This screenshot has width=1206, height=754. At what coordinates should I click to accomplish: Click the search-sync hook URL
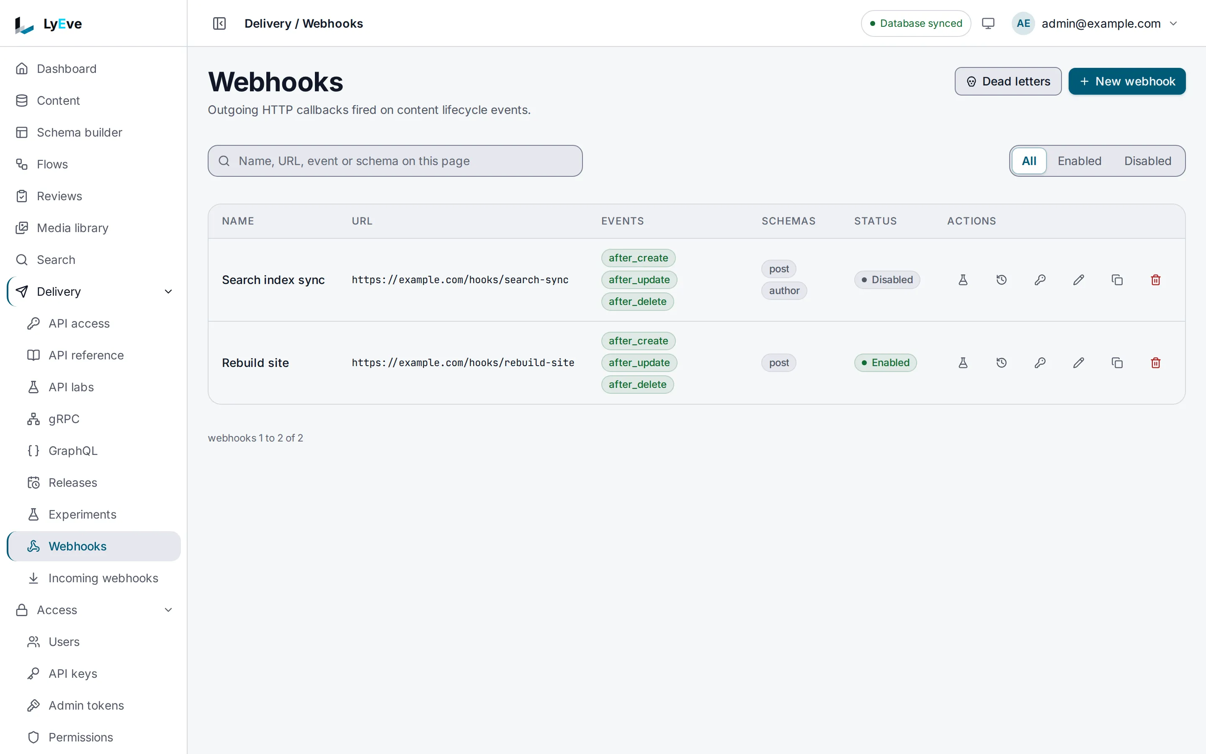[460, 280]
